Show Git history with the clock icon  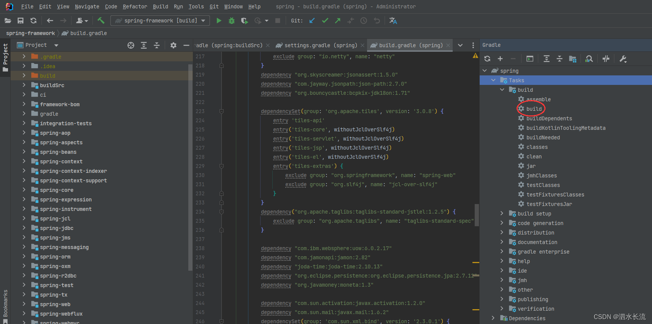(364, 21)
